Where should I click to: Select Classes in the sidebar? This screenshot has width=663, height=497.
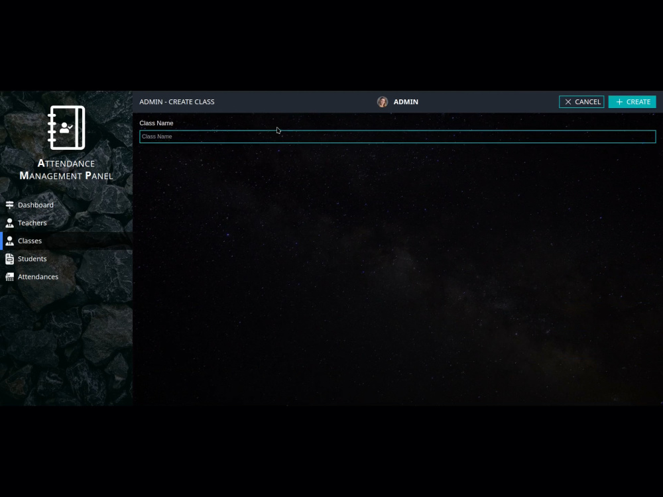[x=66, y=241]
